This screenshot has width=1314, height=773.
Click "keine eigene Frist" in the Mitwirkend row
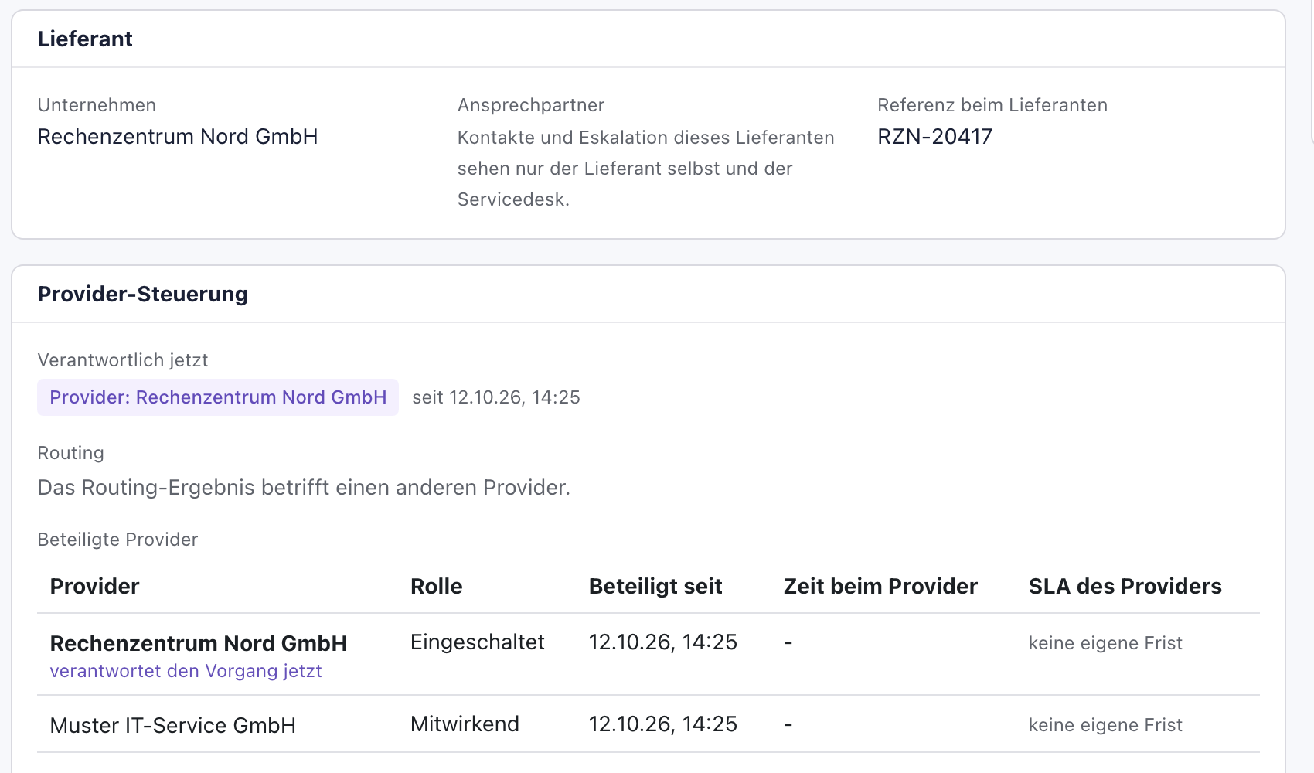pyautogui.click(x=1105, y=725)
